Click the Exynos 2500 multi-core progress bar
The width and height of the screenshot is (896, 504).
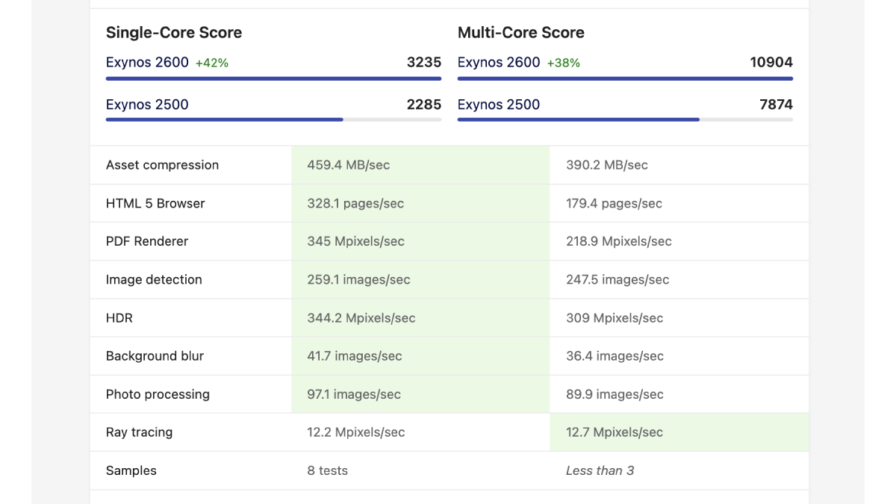click(625, 119)
